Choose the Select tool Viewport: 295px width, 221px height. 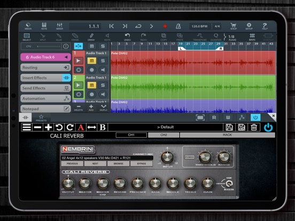point(27,37)
